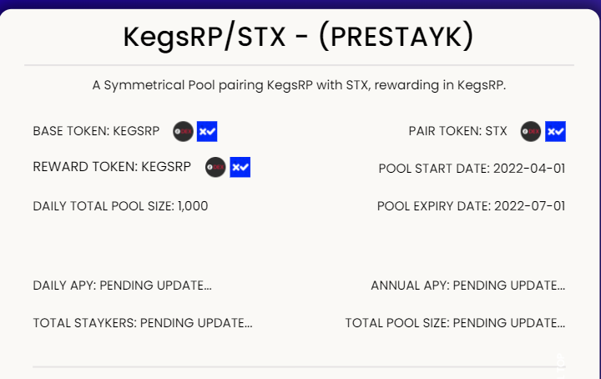Click the blue verified icon beside Pair Token STX
601x379 pixels.
click(x=555, y=131)
